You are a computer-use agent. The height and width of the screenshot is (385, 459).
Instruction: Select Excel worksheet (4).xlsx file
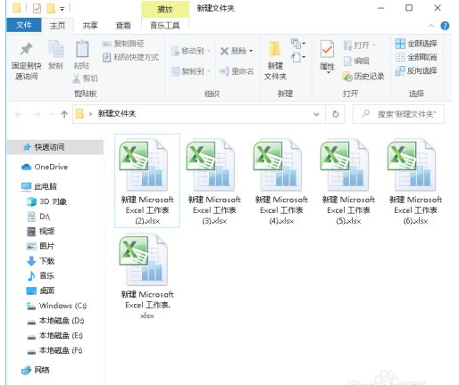[281, 181]
